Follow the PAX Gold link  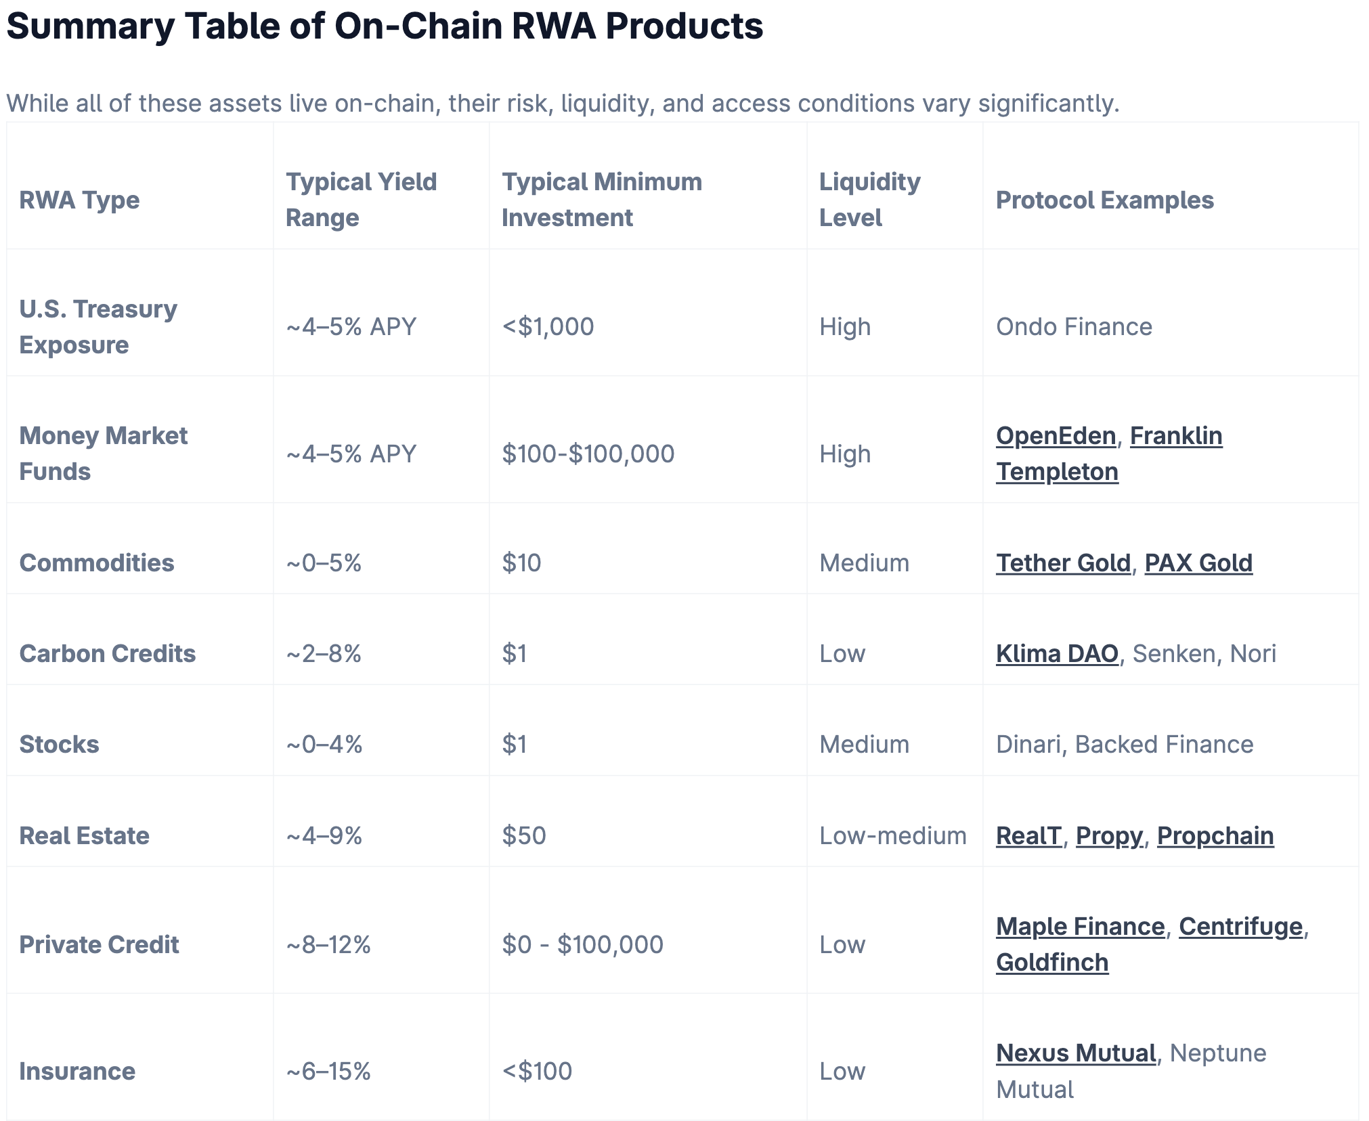click(1198, 563)
